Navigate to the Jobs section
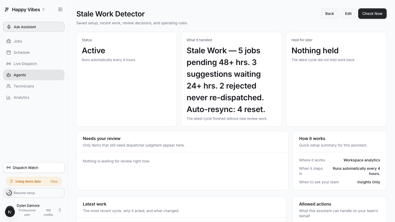The width and height of the screenshot is (395, 222). 18,41
